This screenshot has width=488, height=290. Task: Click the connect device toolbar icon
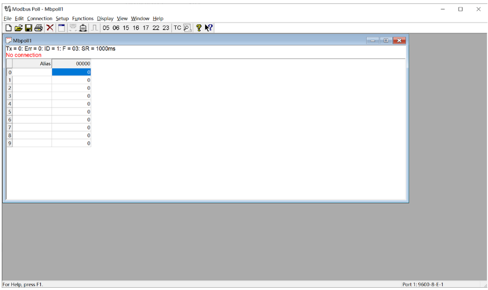pos(83,28)
